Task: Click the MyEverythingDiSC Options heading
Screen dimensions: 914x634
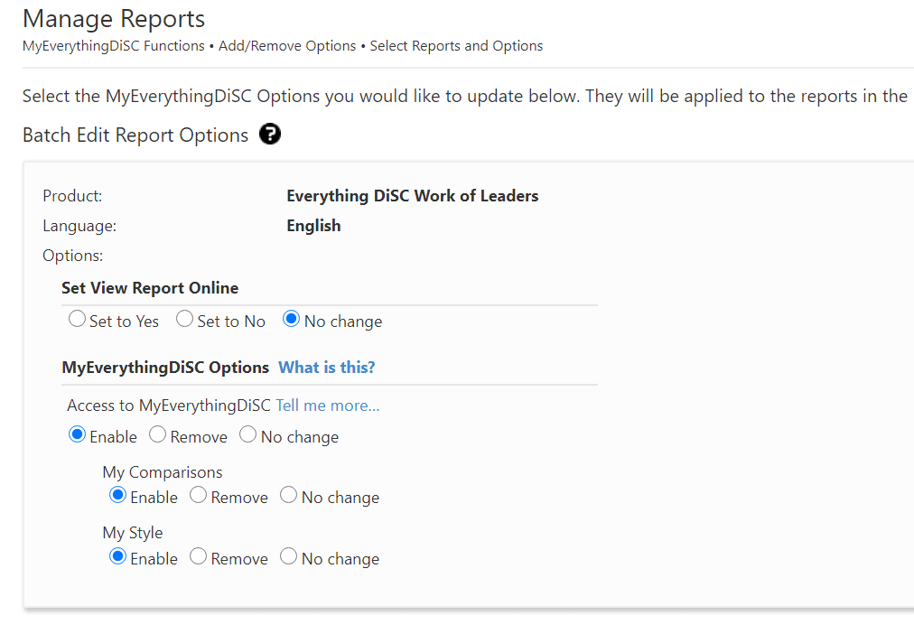Action: (165, 368)
